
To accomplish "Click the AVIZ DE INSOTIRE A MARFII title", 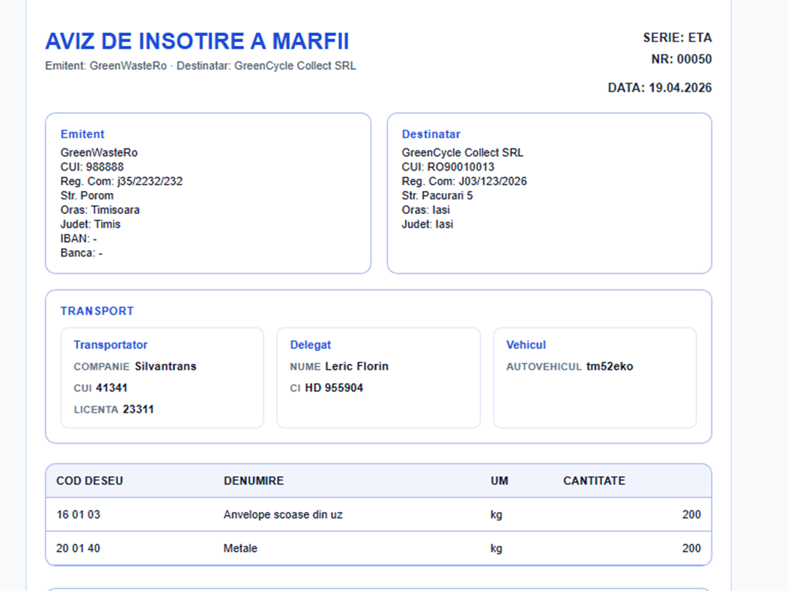I will click(x=197, y=41).
